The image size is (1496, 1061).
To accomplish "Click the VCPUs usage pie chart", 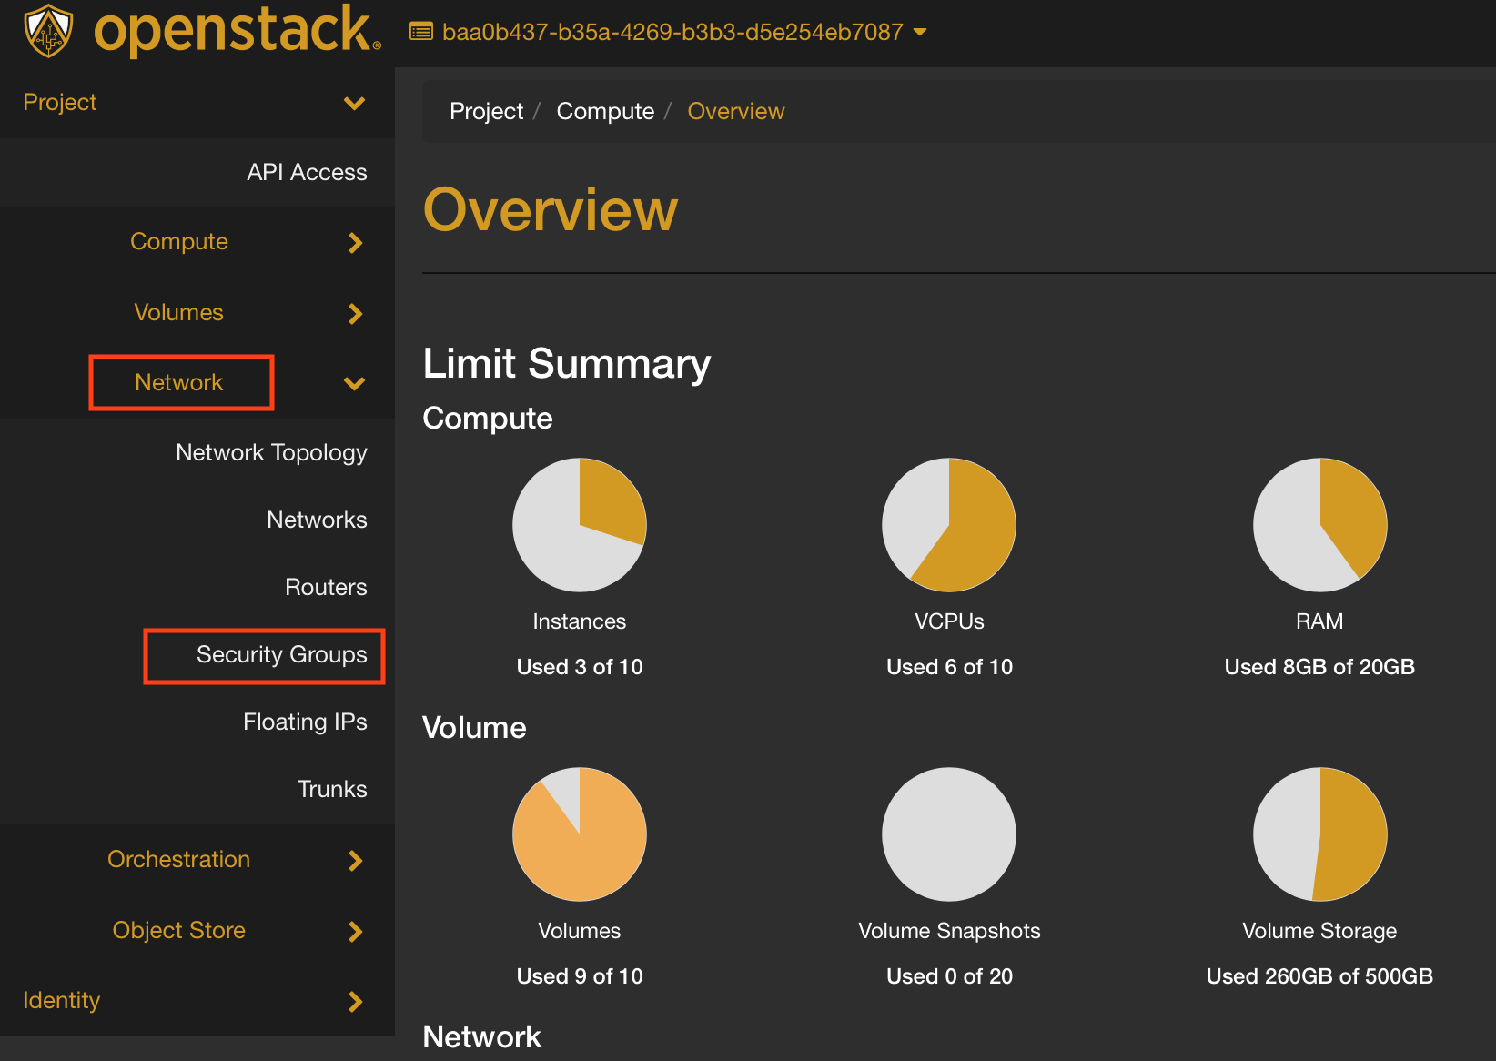I will point(948,524).
